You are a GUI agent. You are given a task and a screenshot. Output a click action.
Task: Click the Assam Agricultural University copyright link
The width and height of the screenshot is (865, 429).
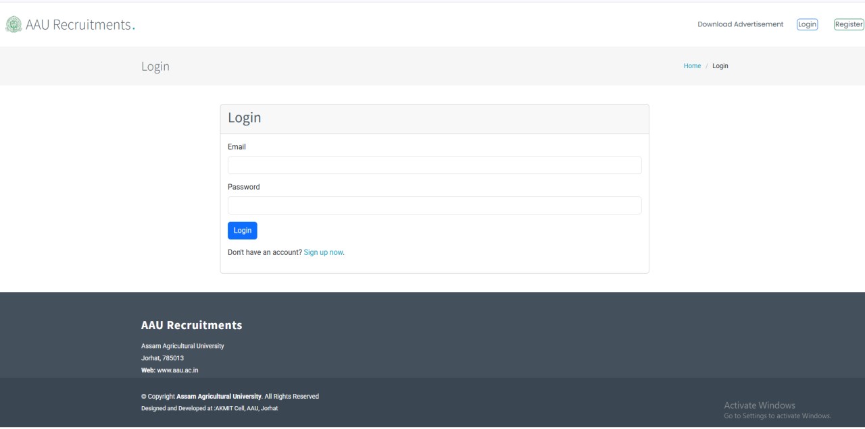218,396
